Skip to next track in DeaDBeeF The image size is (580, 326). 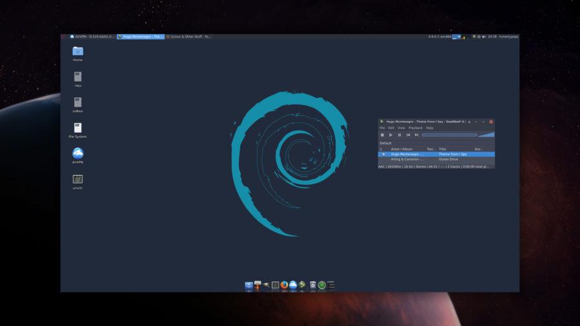pyautogui.click(x=416, y=135)
